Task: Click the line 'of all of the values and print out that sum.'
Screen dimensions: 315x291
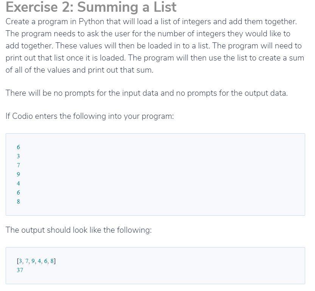Action: tap(79, 70)
